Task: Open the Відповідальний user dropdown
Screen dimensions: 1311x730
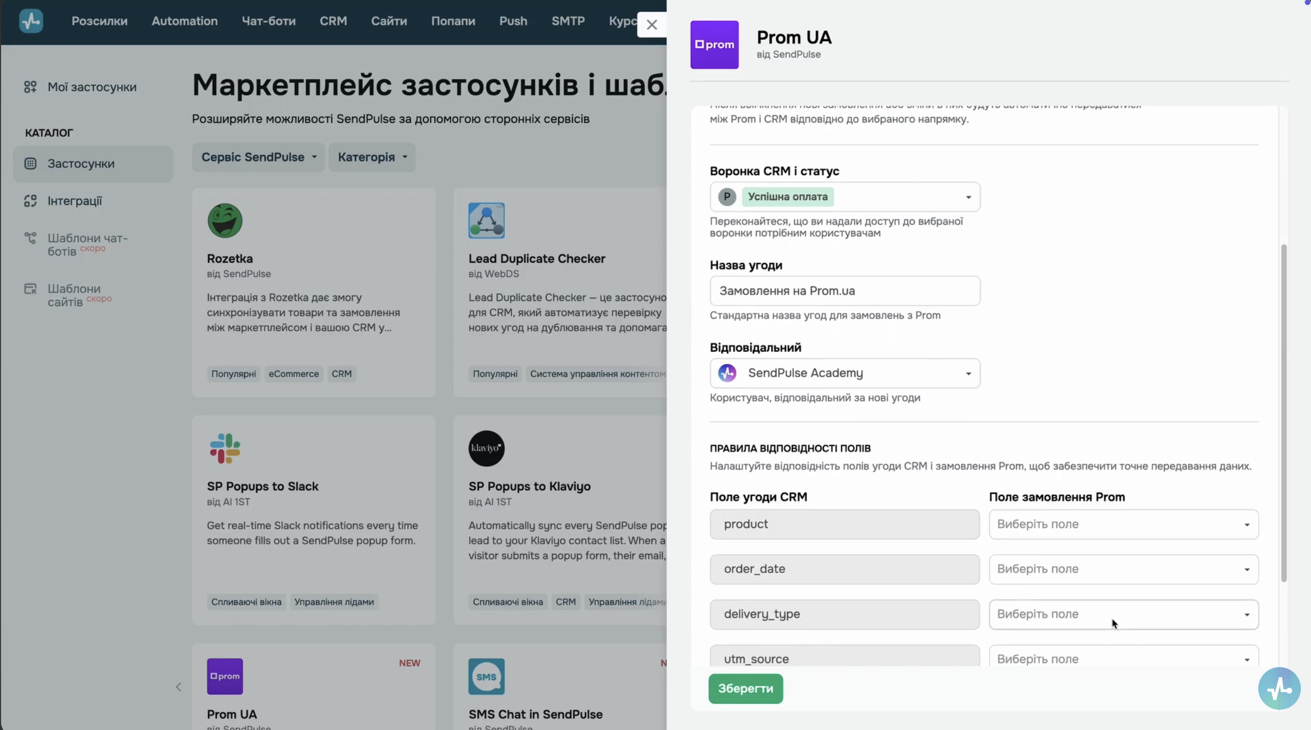Action: (x=845, y=373)
